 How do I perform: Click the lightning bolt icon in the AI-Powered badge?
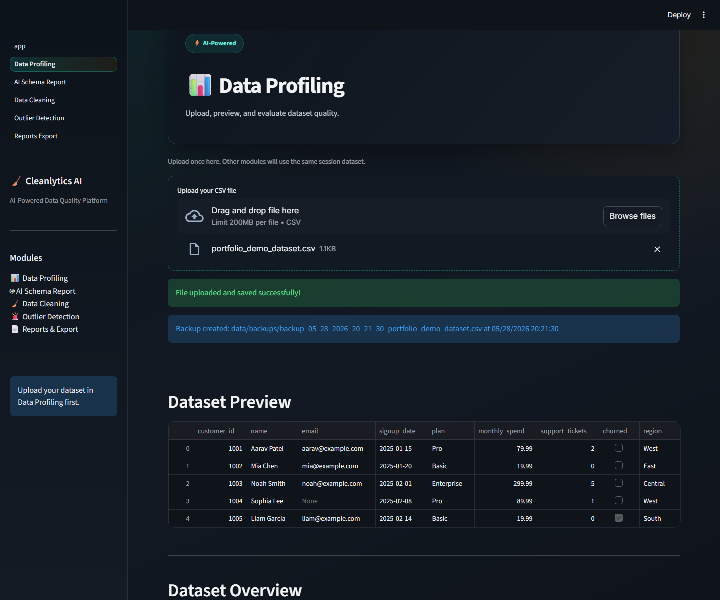(x=197, y=43)
